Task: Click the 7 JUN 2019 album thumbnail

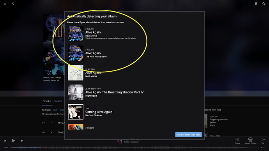Action: [76, 127]
